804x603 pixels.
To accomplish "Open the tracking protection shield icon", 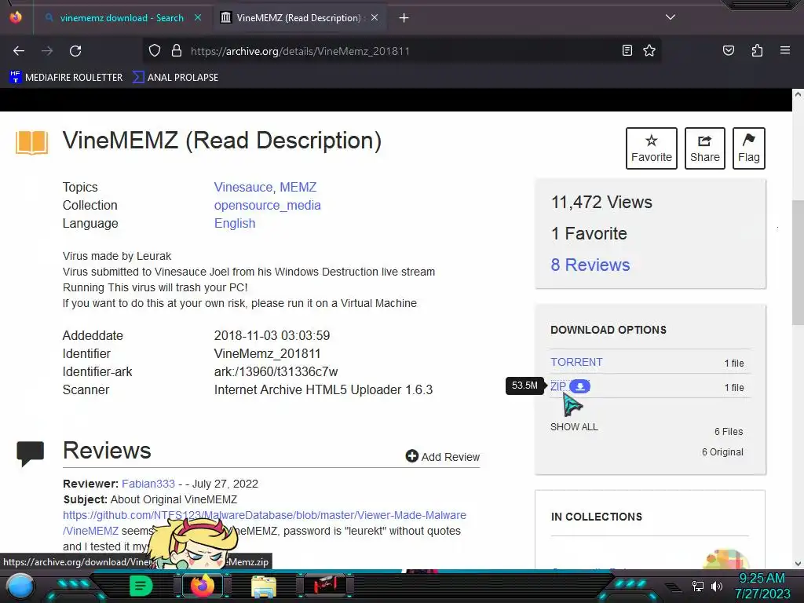I will (x=155, y=51).
